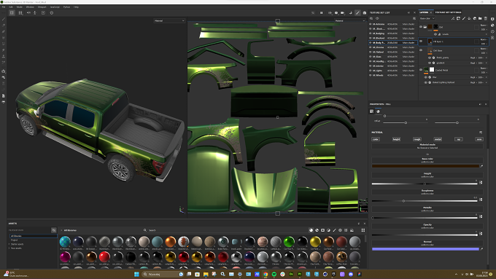Click the Add smart material icon in Layers
496x279 pixels.
pyautogui.click(x=475, y=18)
